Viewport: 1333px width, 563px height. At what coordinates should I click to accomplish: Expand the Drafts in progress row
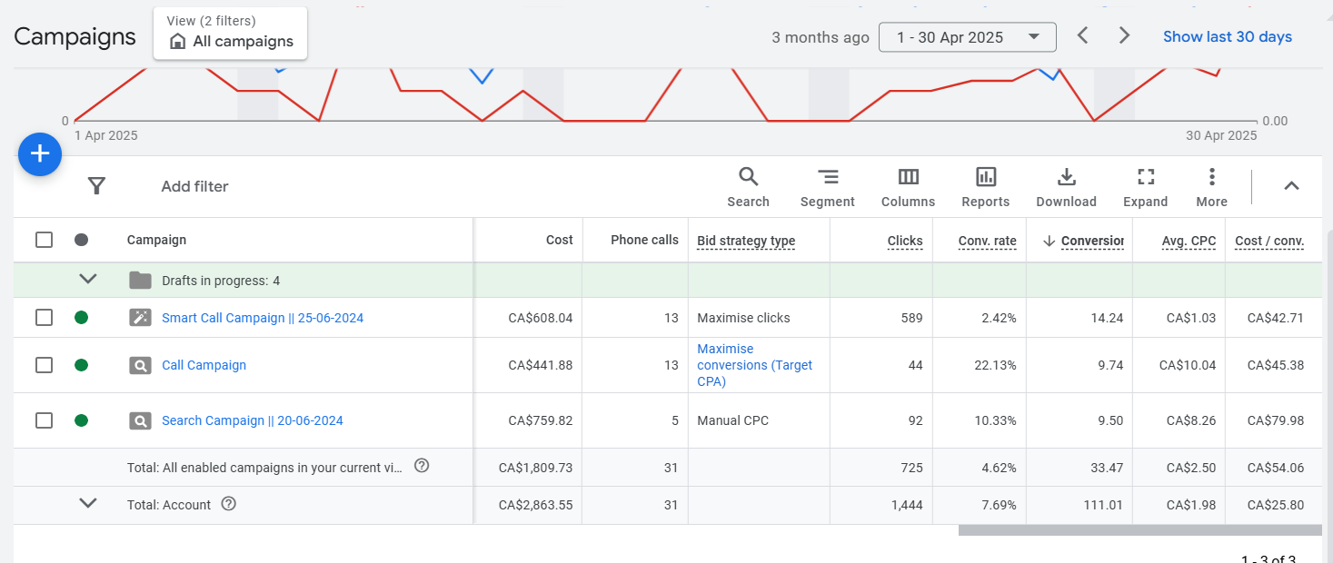88,280
